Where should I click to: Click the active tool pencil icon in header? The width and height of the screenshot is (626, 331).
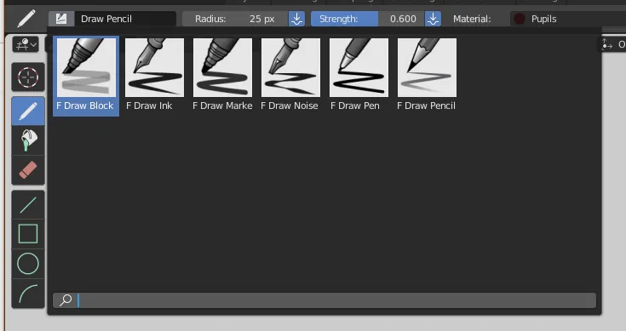click(x=26, y=19)
